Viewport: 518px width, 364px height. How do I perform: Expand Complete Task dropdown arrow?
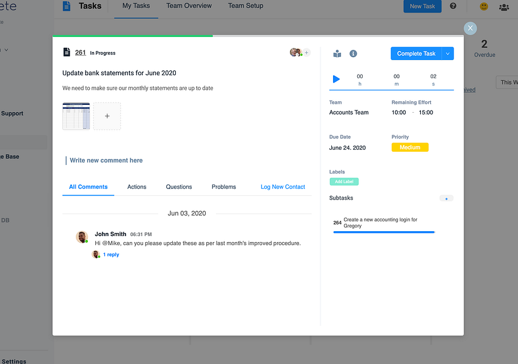pyautogui.click(x=448, y=53)
